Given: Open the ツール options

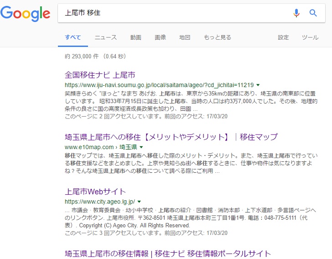Looking at the screenshot, I should click(x=310, y=37).
